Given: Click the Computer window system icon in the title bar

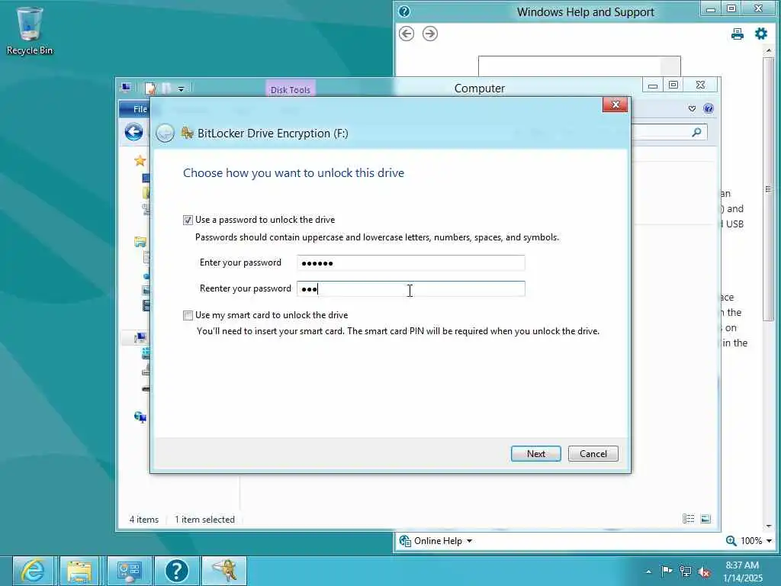Looking at the screenshot, I should (126, 89).
